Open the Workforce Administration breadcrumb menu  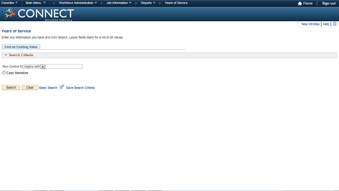click(78, 3)
